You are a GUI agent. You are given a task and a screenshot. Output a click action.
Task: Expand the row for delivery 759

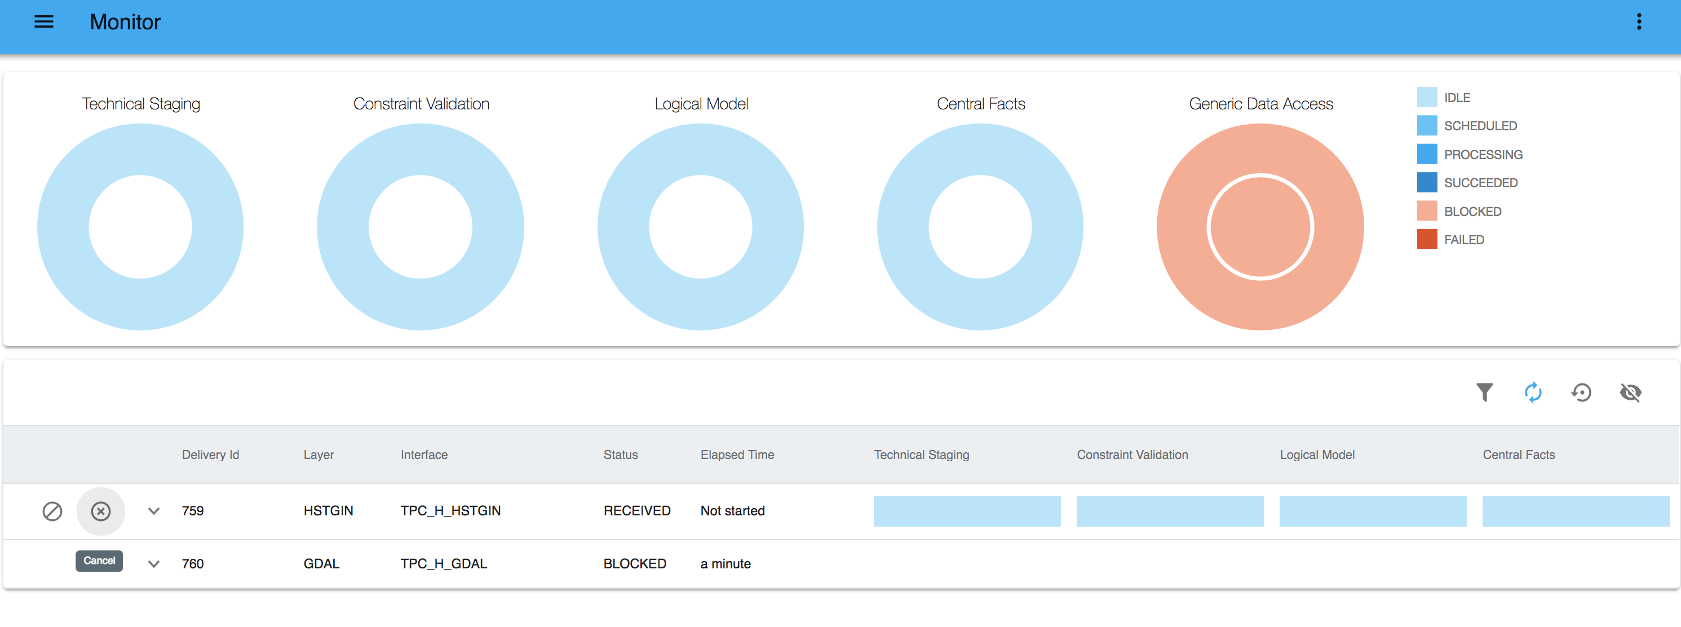click(x=153, y=511)
